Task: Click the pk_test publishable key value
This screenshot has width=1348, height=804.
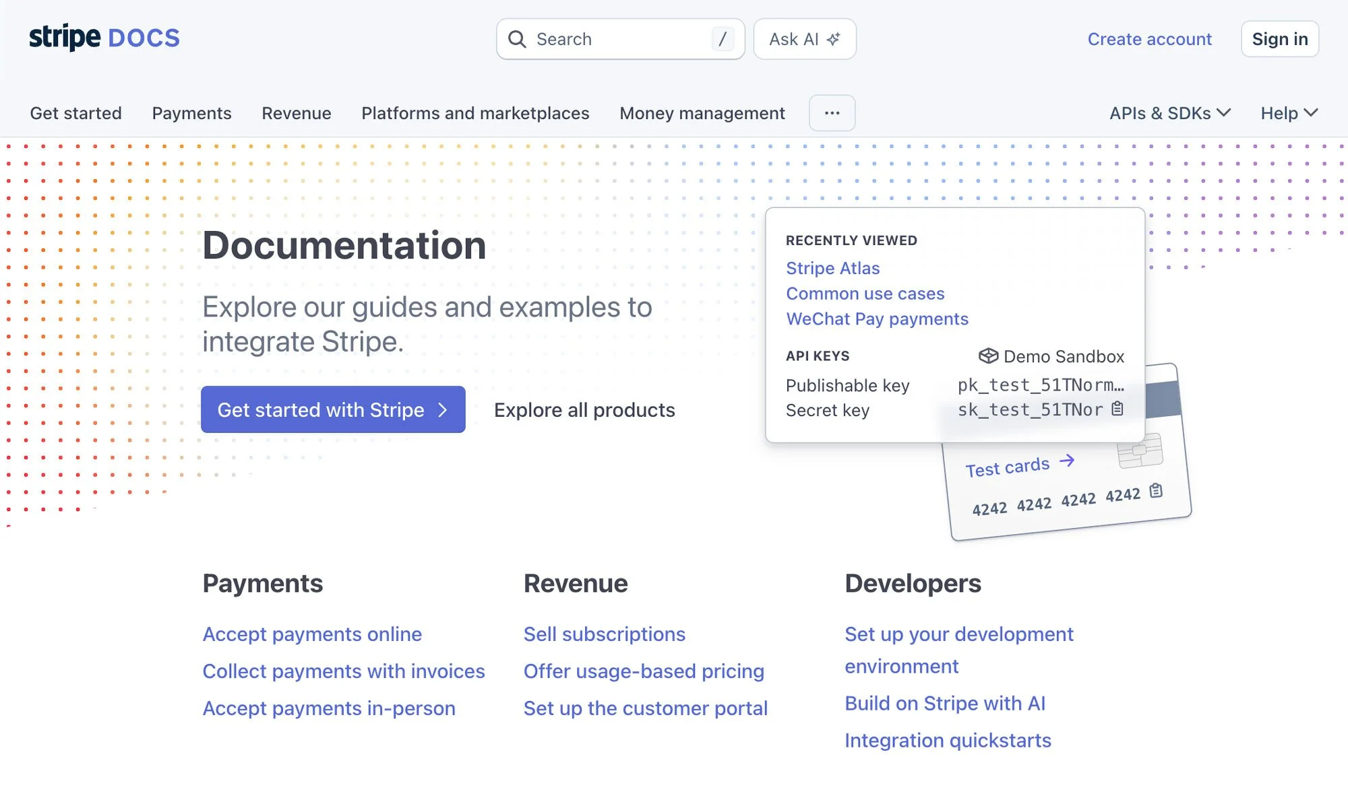Action: tap(1041, 385)
